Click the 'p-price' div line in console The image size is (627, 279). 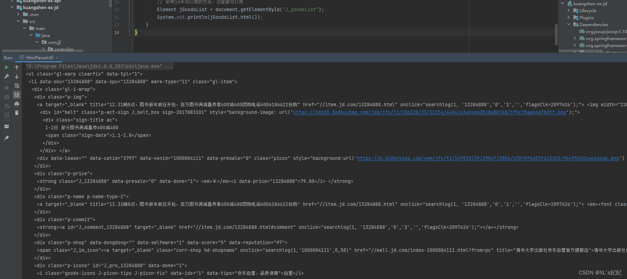click(63, 173)
